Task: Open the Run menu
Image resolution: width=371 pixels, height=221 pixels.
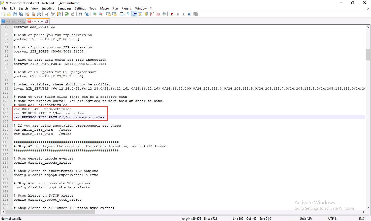Action: 115,8
